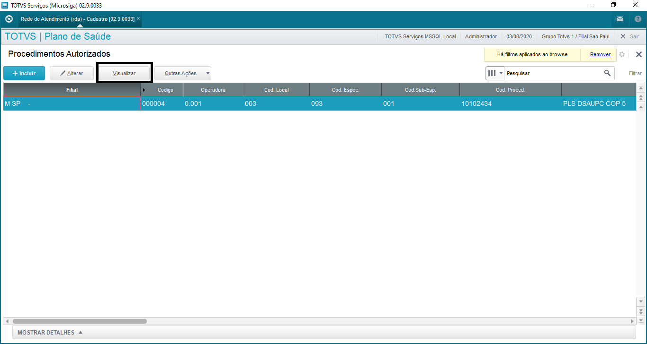Click the Administrador user label

pos(481,36)
